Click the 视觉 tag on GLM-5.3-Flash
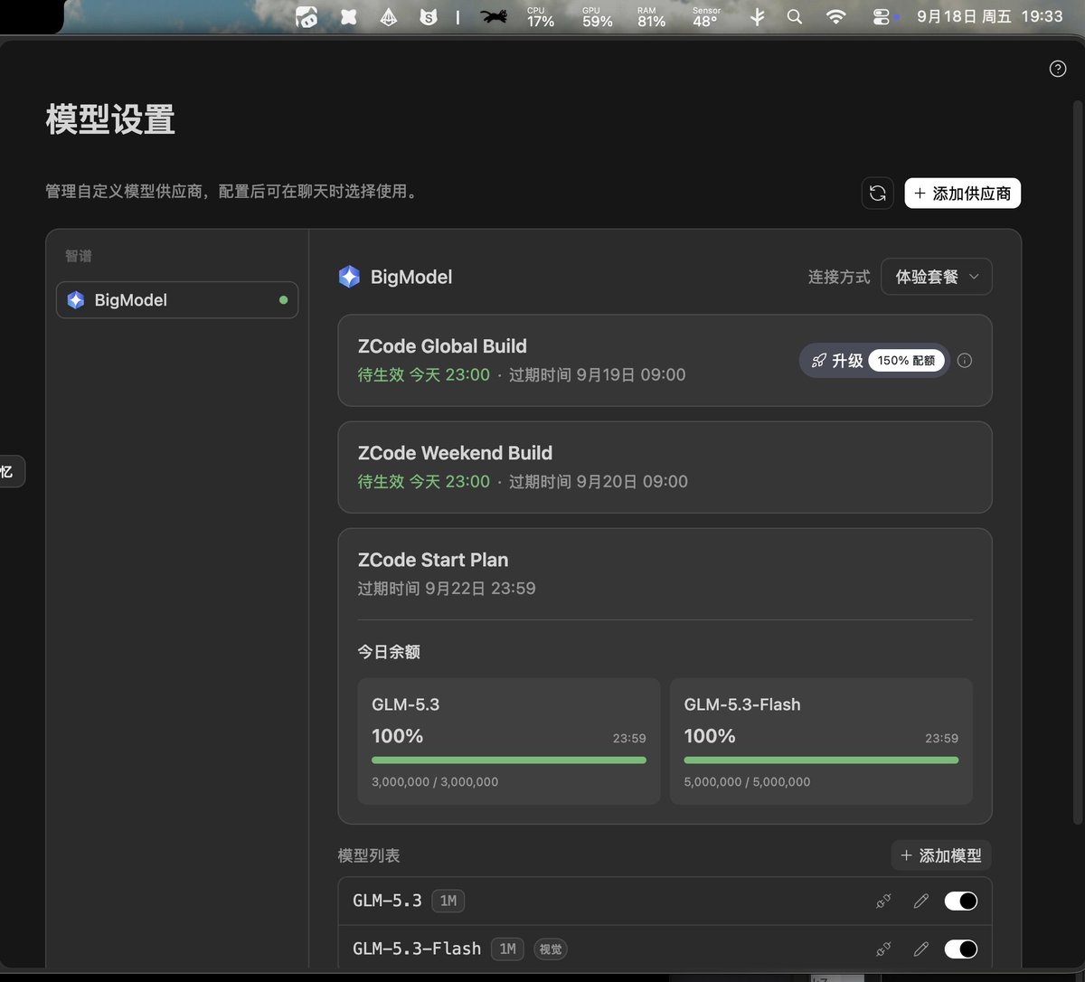The image size is (1085, 982). click(550, 949)
